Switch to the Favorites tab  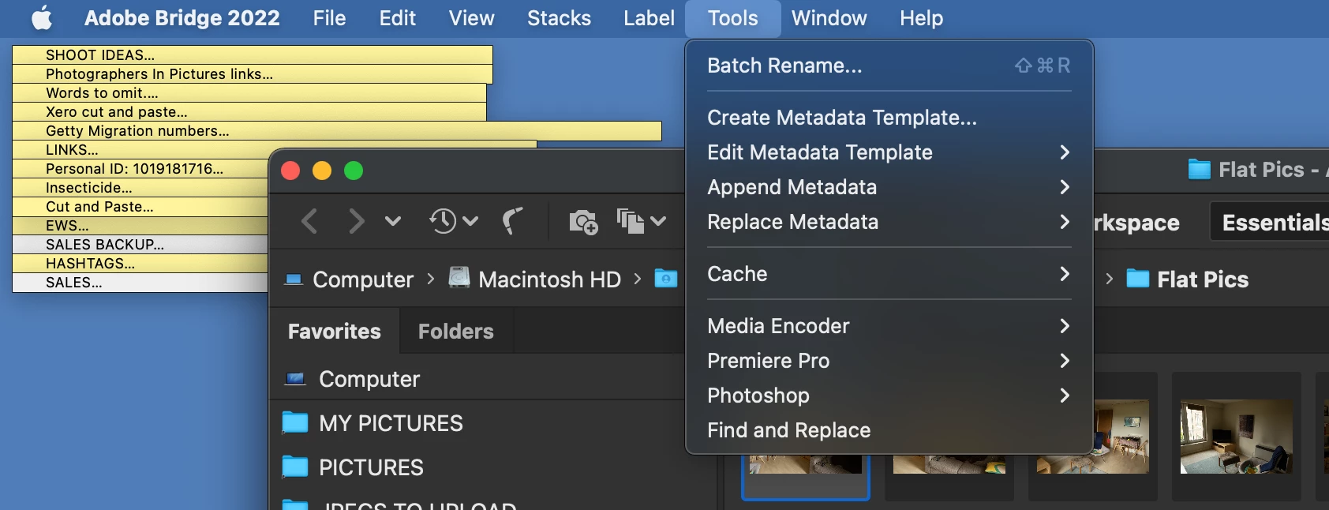point(335,331)
